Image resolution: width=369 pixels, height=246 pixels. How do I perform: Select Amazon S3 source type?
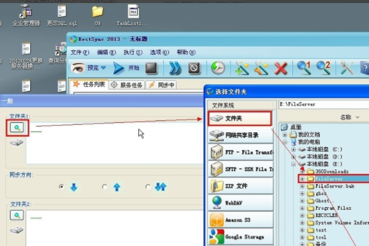[x=240, y=220]
